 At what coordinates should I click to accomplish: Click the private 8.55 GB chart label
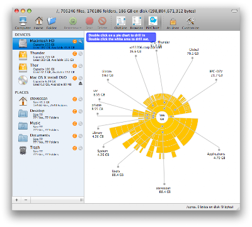pyautogui.click(x=97, y=107)
